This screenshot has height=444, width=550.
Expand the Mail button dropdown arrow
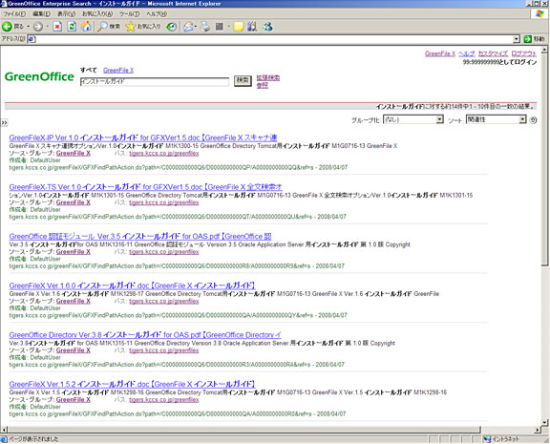(196, 27)
